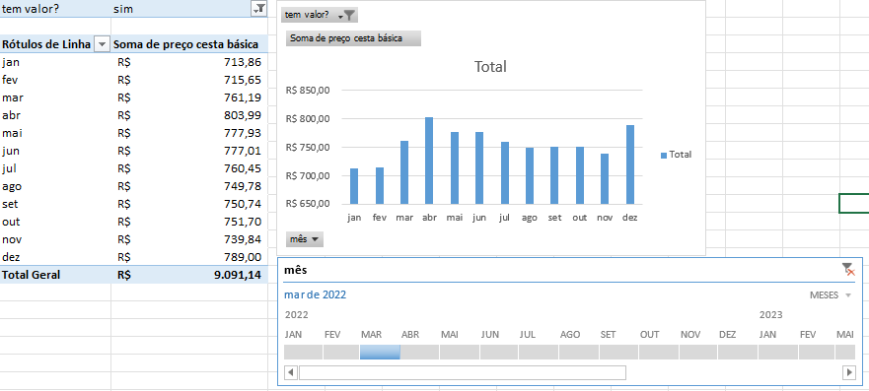Select the chart title 'Total'
Viewport: 869px width, 391px height.
point(490,67)
